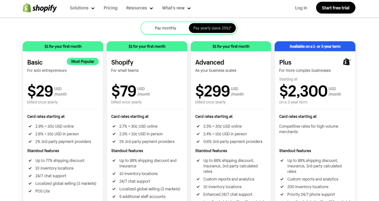The image size is (379, 201).
Task: Expand the Resources menu
Action: pos(140,8)
